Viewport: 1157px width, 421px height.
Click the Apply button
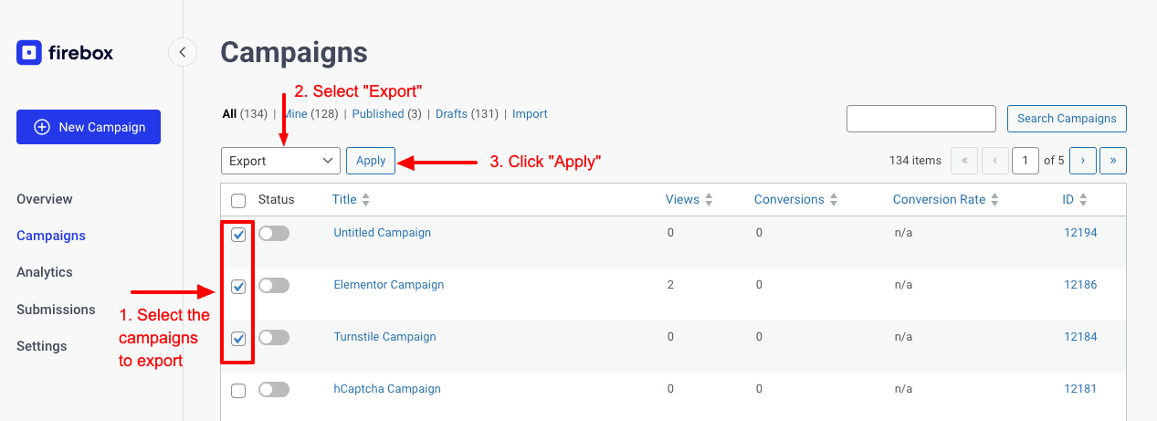click(x=371, y=161)
